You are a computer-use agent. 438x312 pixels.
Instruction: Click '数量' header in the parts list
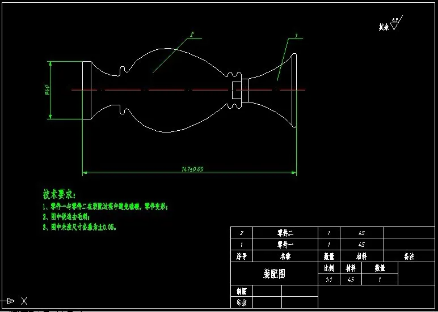[329, 256]
